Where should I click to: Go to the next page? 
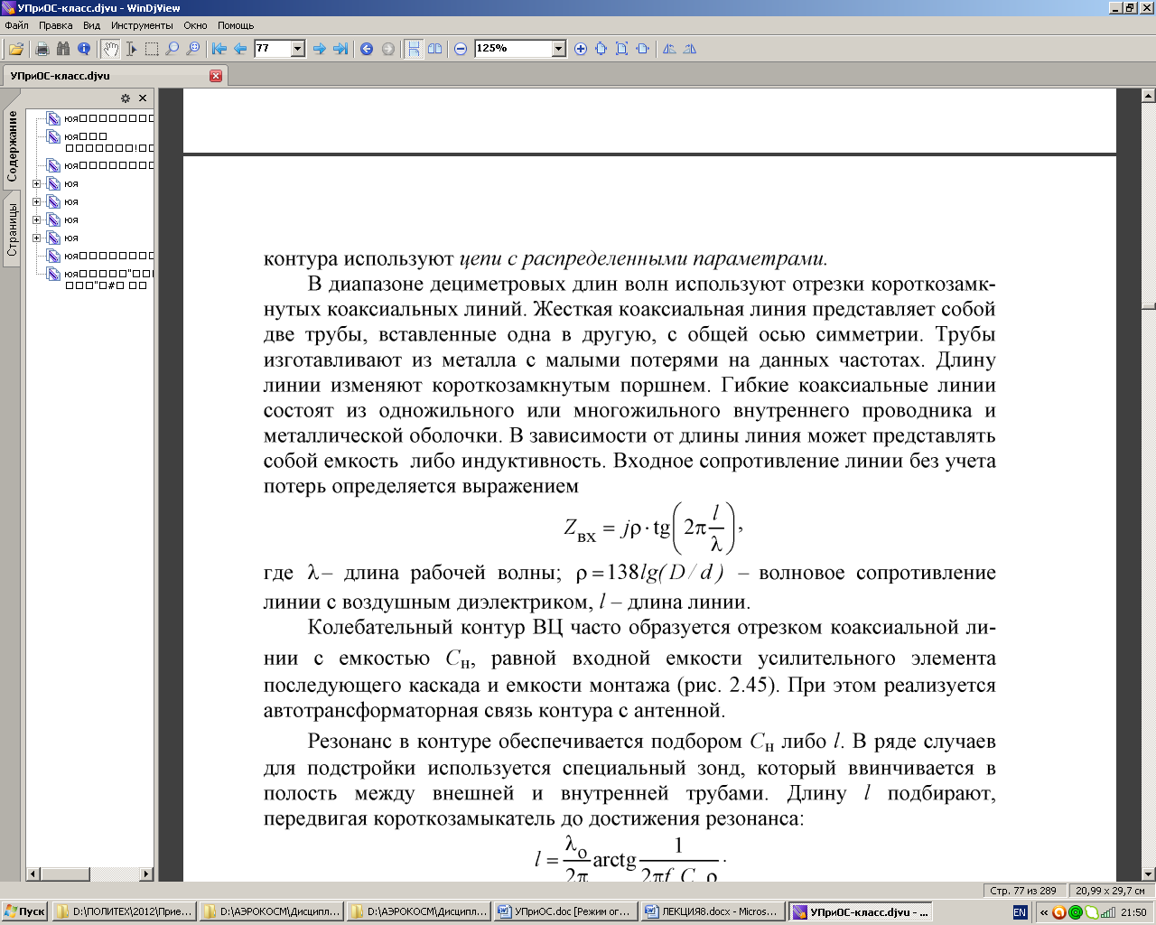320,49
